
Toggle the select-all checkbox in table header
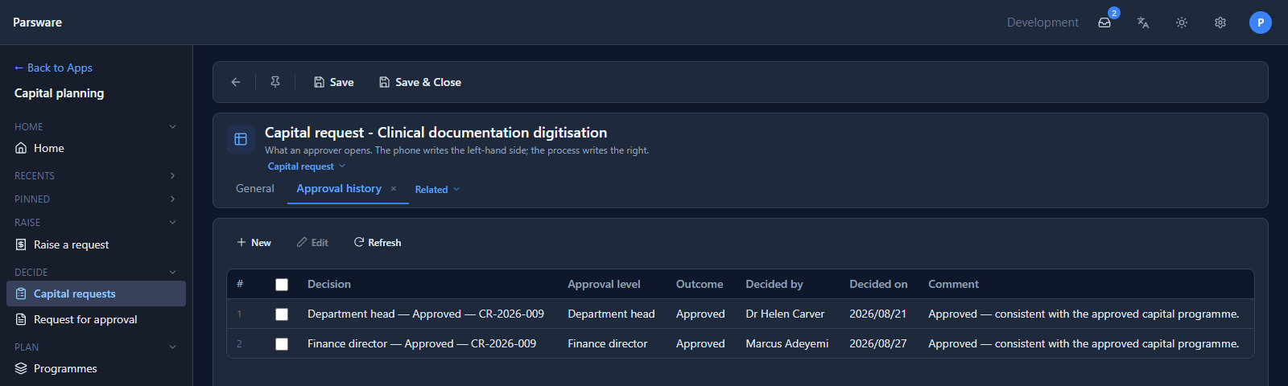tap(282, 285)
